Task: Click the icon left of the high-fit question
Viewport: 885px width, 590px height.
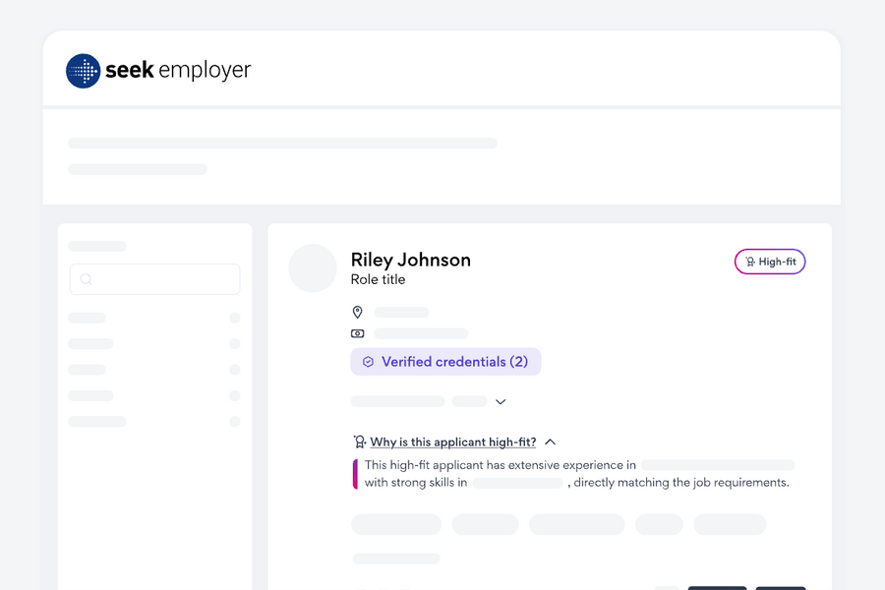Action: [x=360, y=442]
